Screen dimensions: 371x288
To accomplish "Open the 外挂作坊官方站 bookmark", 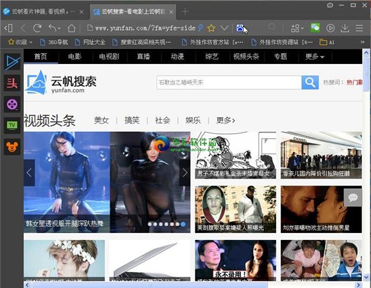I will 213,42.
